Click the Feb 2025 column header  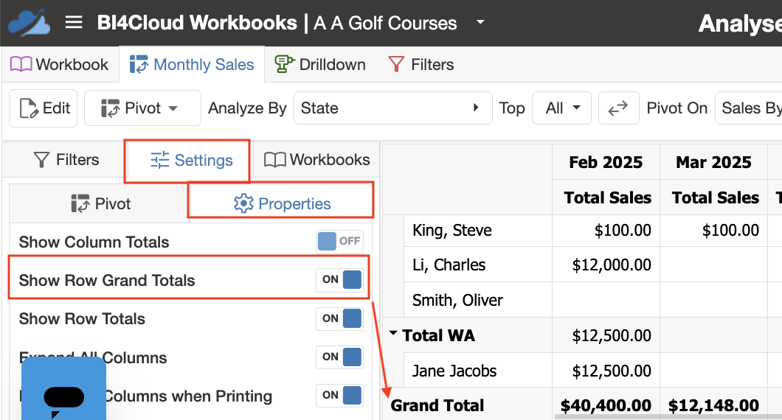[x=606, y=162]
